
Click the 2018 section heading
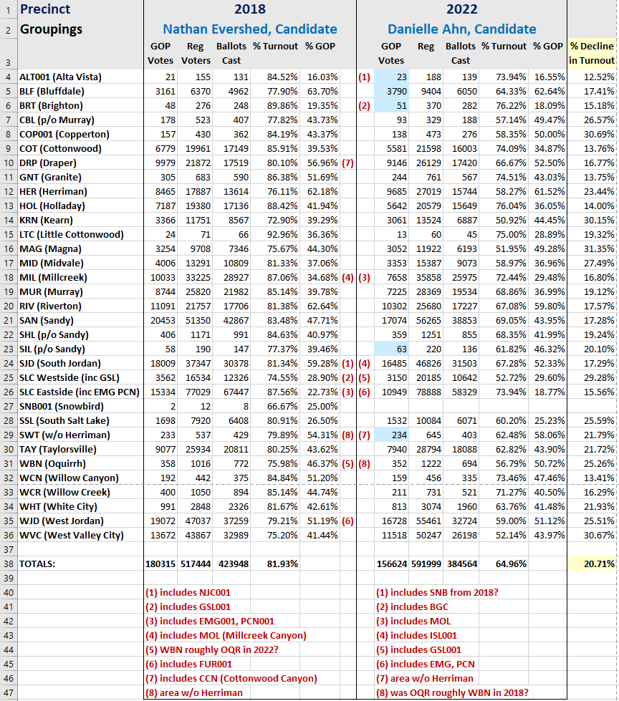pos(249,9)
